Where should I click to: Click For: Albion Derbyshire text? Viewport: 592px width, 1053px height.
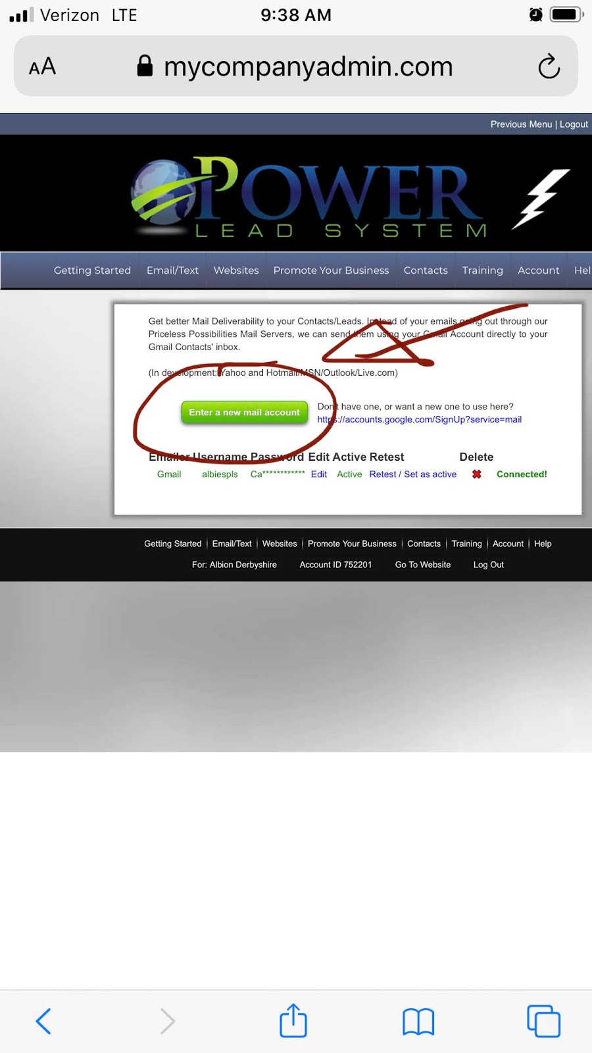pos(234,565)
